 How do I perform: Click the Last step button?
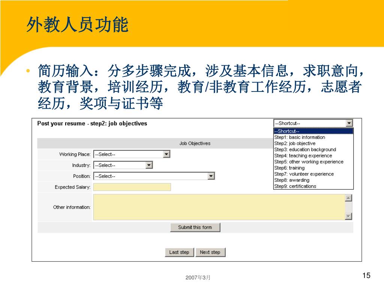[179, 252]
